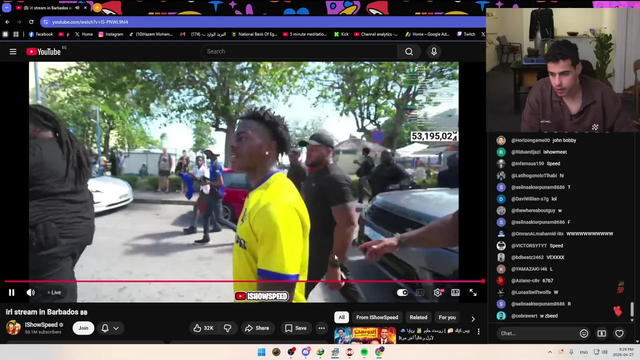Open the X Home bookmark
640x360 pixels.
point(83,34)
